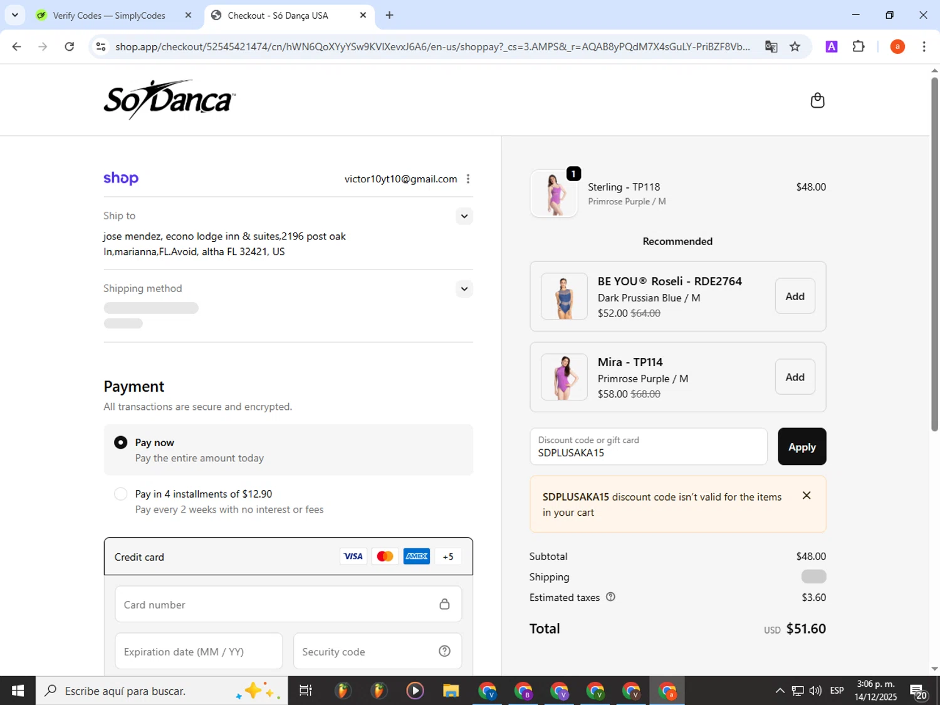The image size is (940, 705).
Task: Show hidden system tray icons
Action: click(x=780, y=691)
